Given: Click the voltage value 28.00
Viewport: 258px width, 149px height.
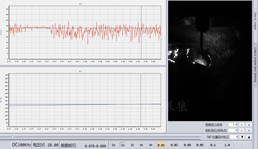Looking at the screenshot, I should pos(53,145).
